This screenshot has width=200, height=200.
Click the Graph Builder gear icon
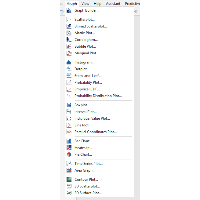pos(69,10)
